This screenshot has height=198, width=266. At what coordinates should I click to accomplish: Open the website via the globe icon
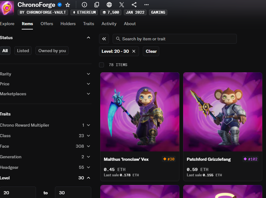pos(109,5)
